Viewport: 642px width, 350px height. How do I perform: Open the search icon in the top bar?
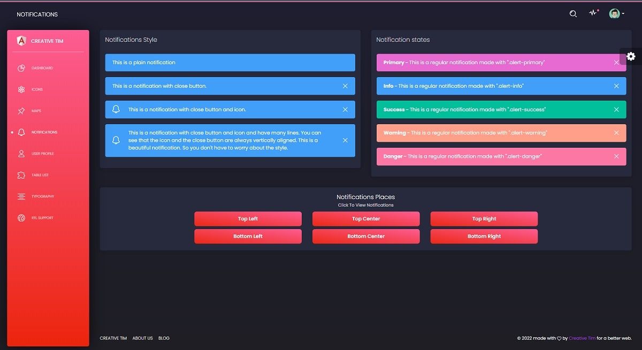point(572,14)
